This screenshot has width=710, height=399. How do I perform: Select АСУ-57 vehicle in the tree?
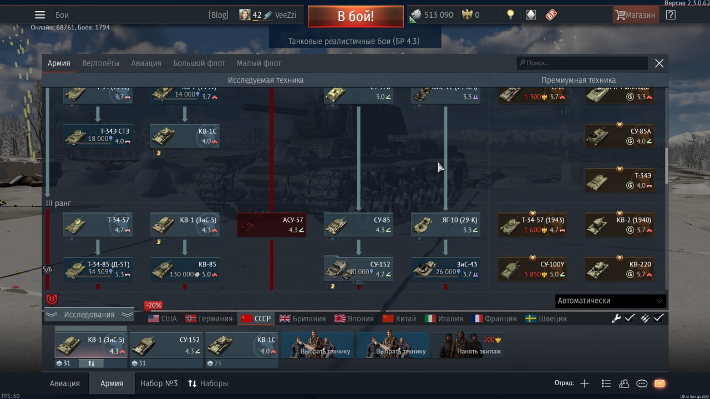(272, 225)
